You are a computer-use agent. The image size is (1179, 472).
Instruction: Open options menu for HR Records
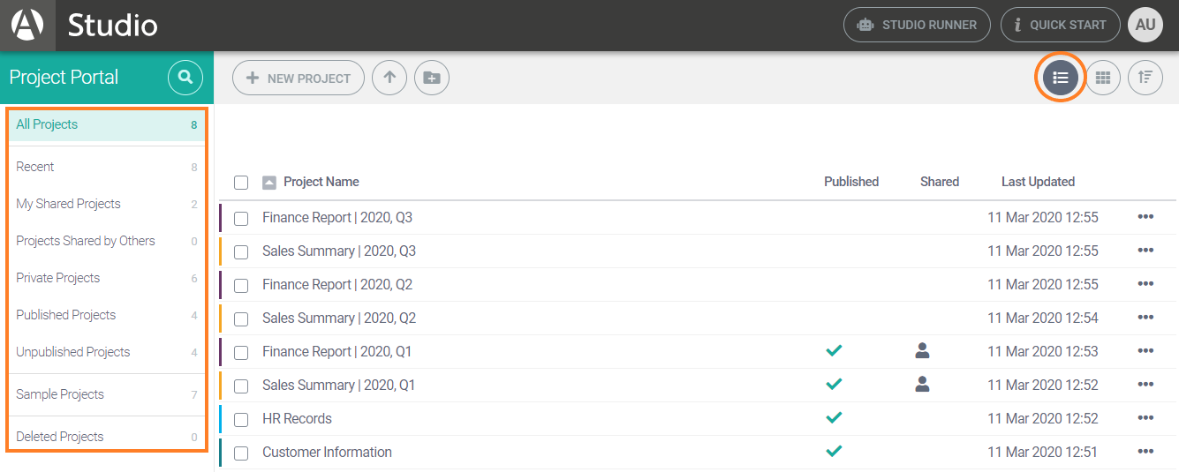point(1145,418)
